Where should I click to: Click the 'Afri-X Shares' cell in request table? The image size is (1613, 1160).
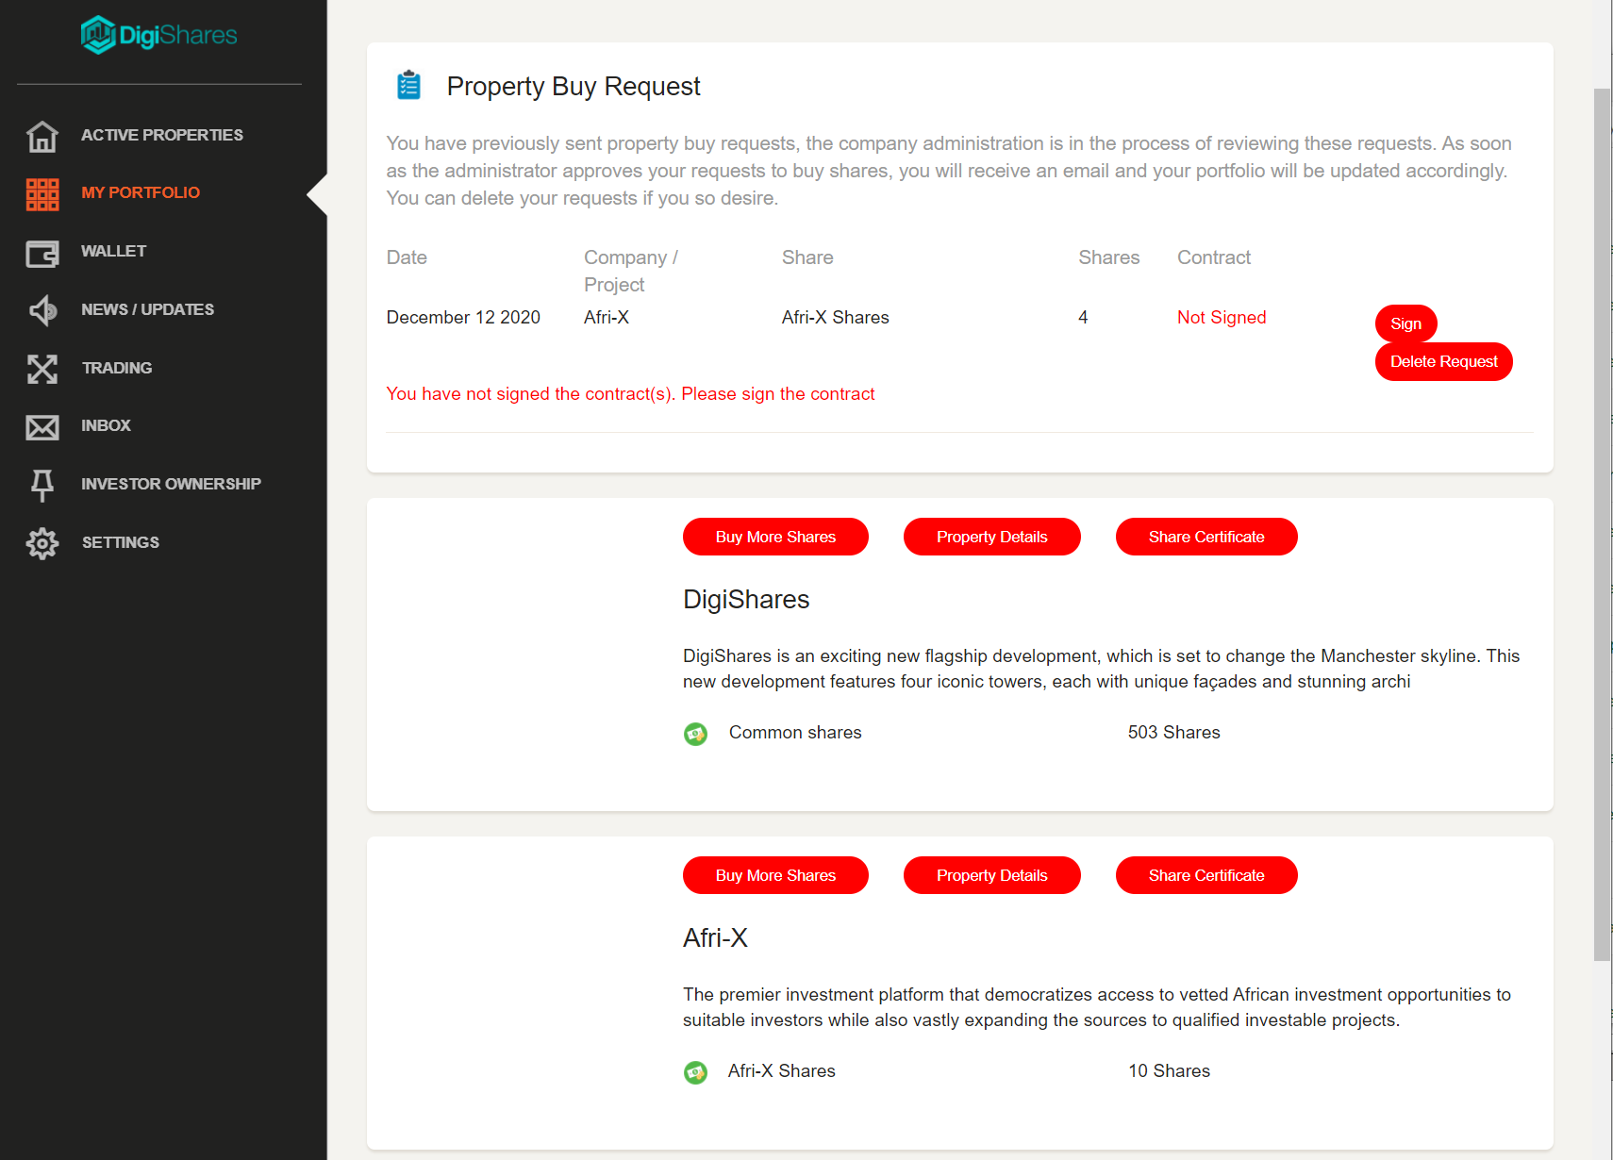pos(835,318)
